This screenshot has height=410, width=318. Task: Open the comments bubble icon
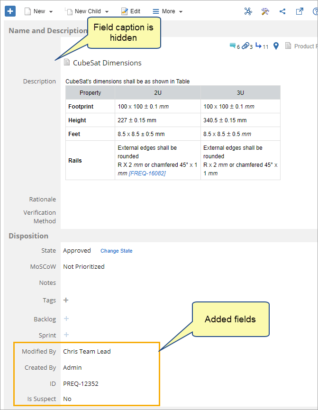pos(233,46)
